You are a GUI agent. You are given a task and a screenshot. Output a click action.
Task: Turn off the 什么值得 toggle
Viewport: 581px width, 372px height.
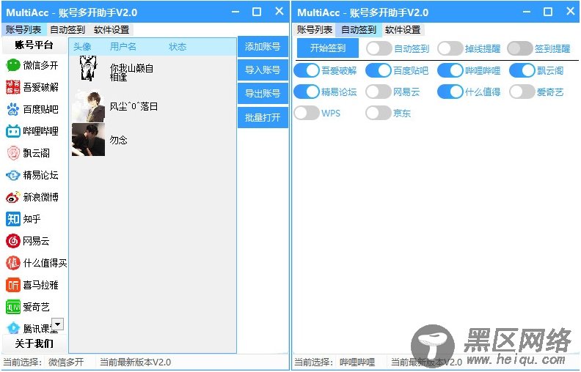pos(450,92)
